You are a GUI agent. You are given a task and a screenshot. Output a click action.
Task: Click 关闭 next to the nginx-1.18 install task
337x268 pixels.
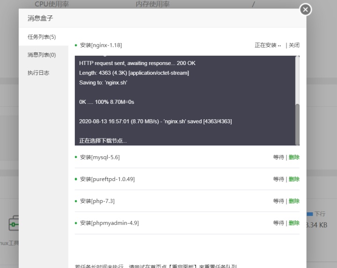(294, 45)
